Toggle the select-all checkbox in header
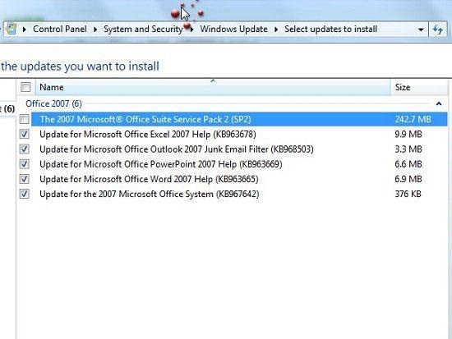Screen dimensions: 452x339 (x=25, y=87)
